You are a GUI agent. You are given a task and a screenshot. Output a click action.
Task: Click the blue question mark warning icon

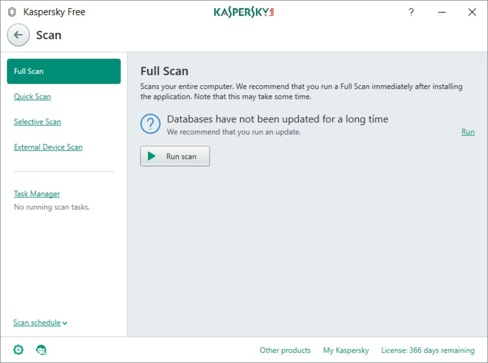pyautogui.click(x=150, y=124)
